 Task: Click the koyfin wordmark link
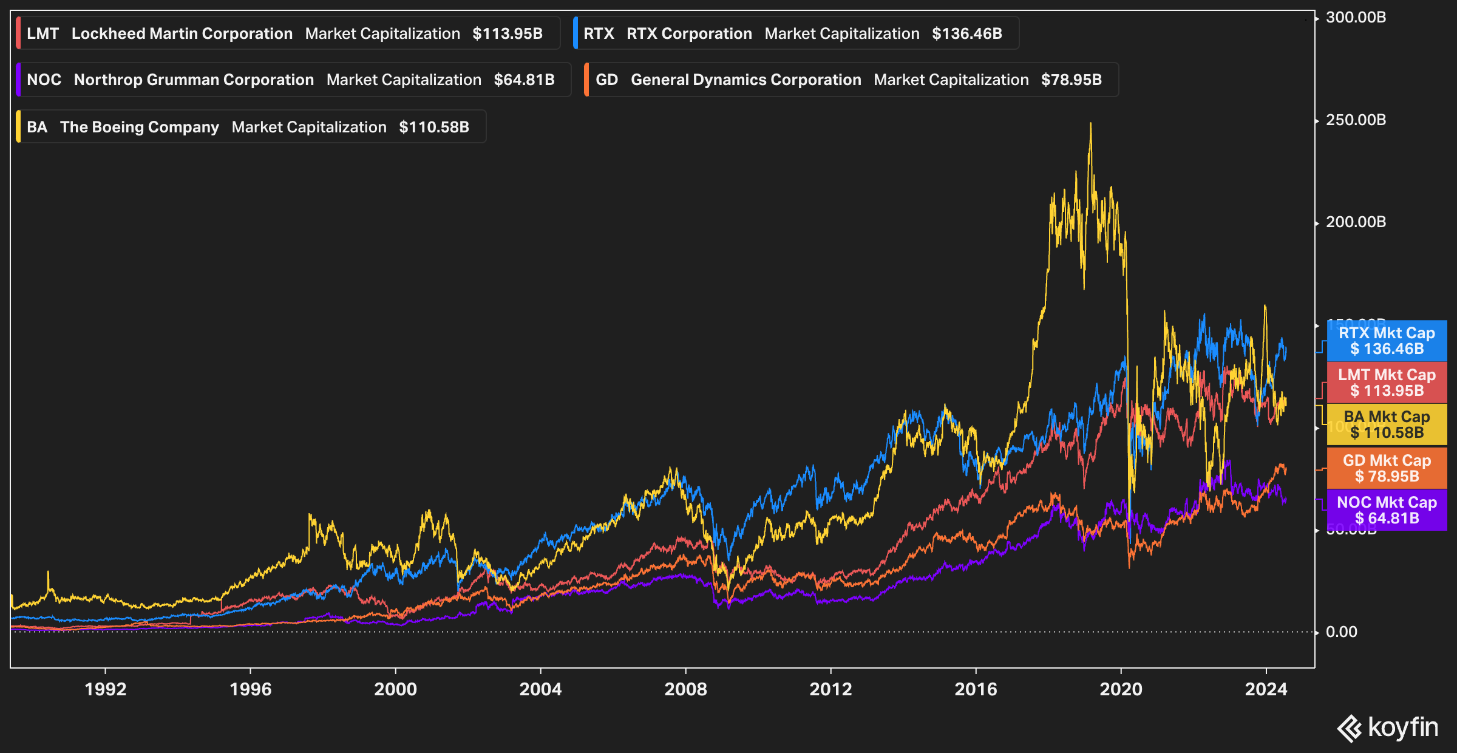point(1403,727)
